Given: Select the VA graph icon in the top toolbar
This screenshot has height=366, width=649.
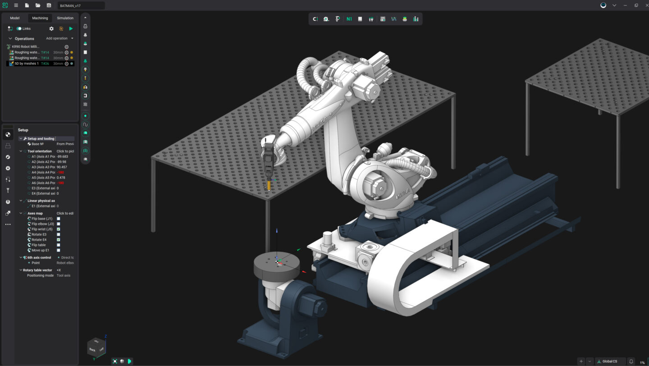Looking at the screenshot, I should tap(393, 19).
